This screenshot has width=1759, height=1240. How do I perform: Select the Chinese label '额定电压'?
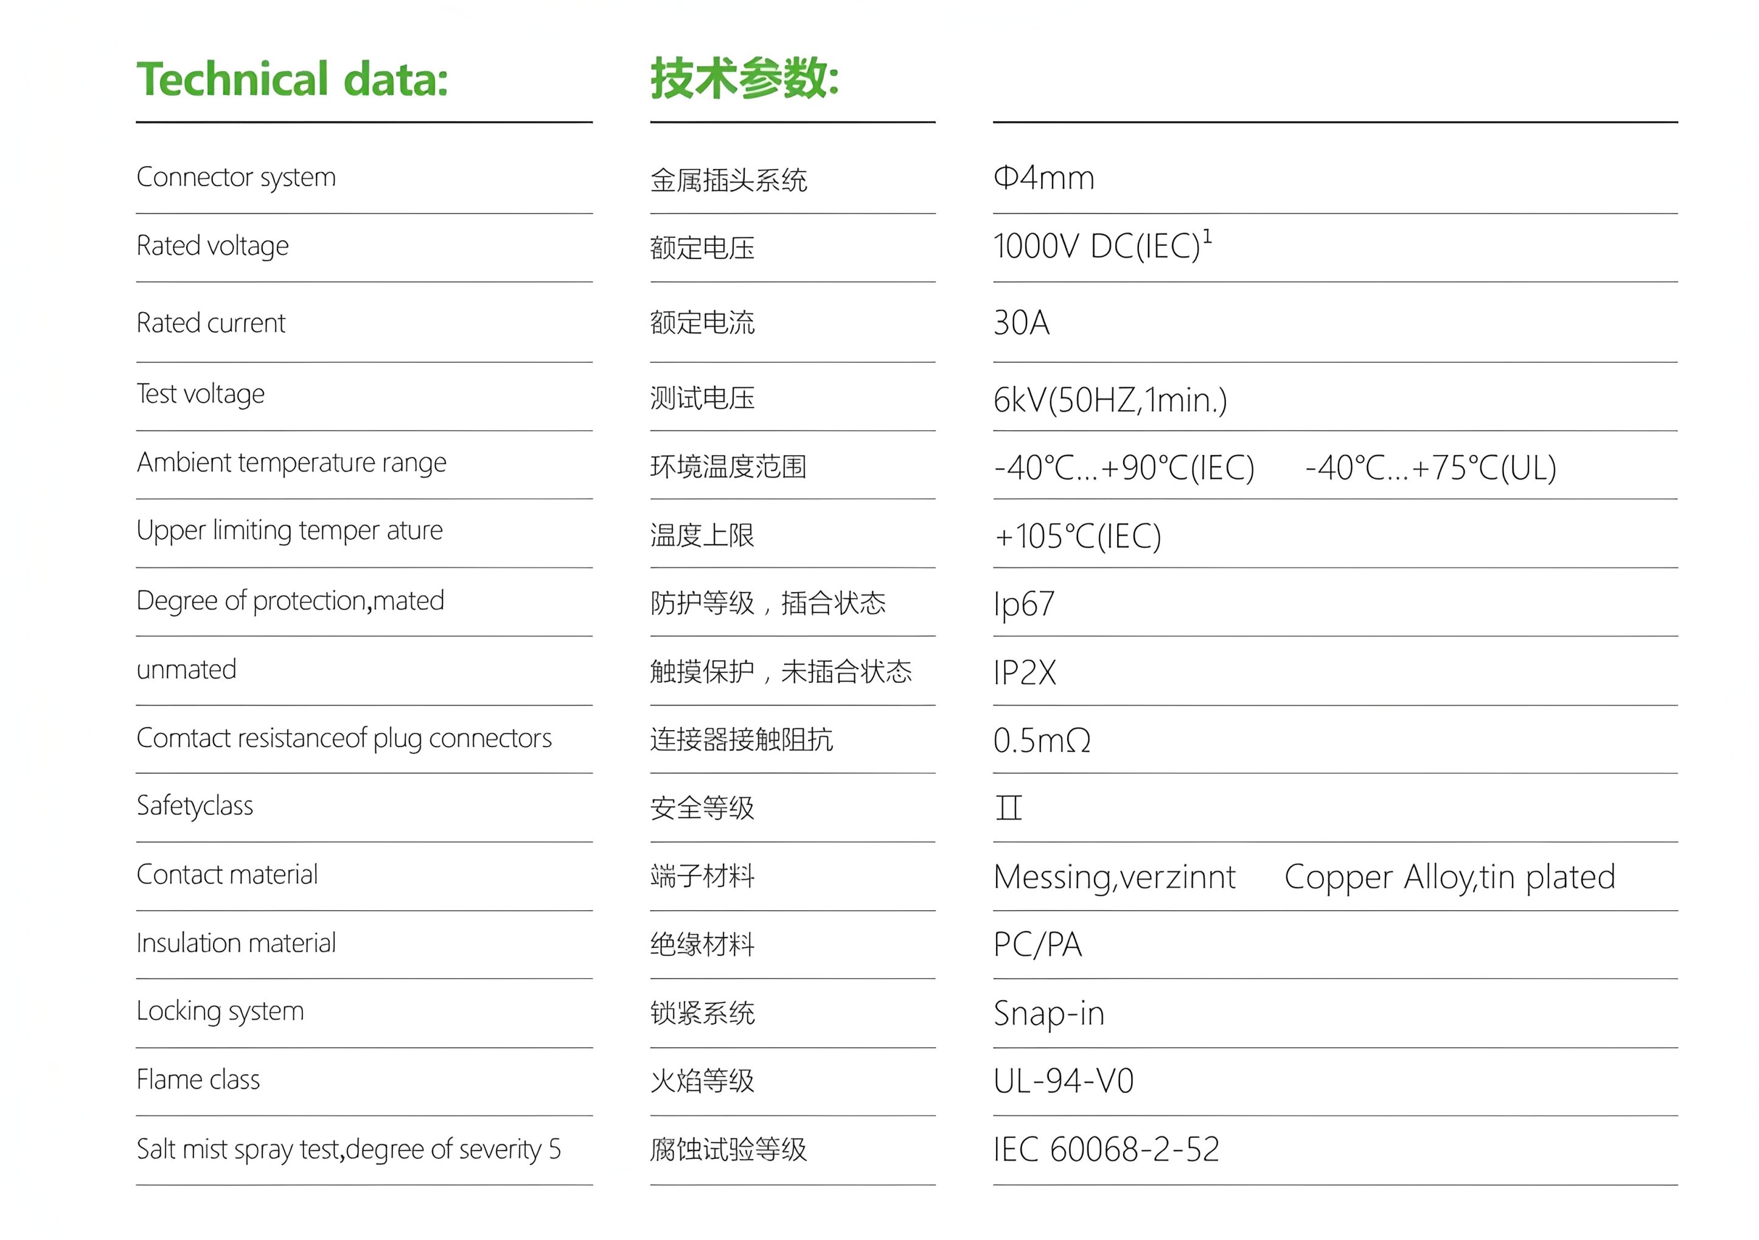[x=703, y=248]
